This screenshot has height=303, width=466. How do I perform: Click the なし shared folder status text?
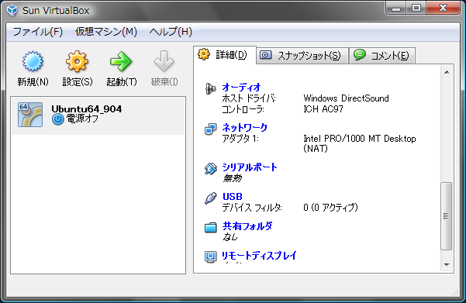pos(230,237)
